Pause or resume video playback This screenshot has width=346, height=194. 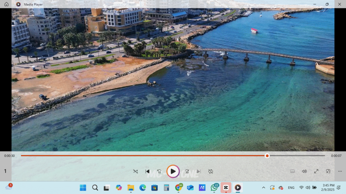[x=174, y=171]
